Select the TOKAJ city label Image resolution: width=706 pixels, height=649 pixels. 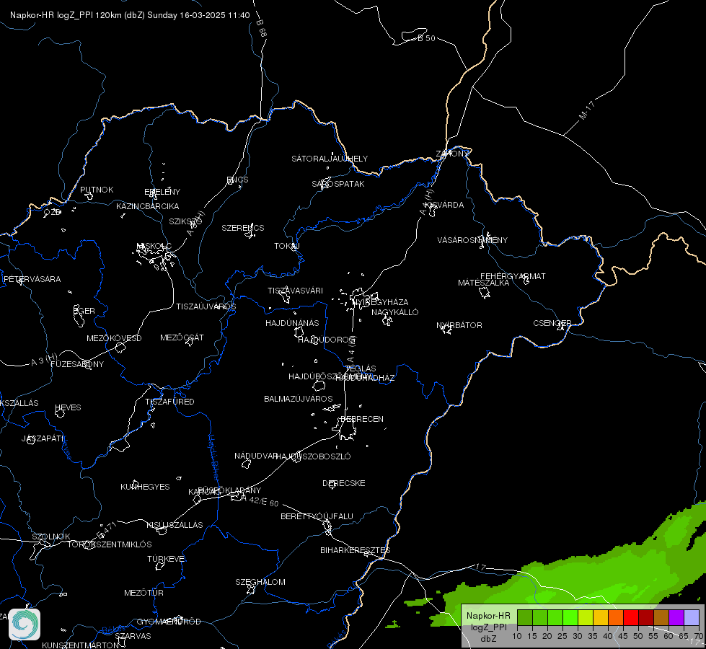click(x=287, y=246)
